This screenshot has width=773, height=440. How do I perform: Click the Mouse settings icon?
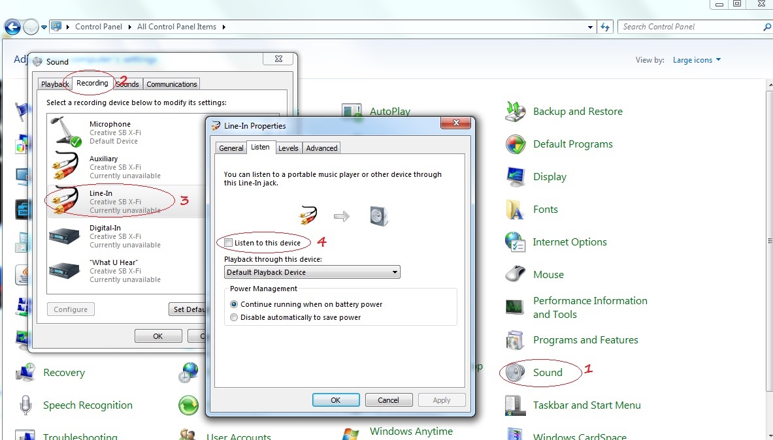[x=516, y=275]
